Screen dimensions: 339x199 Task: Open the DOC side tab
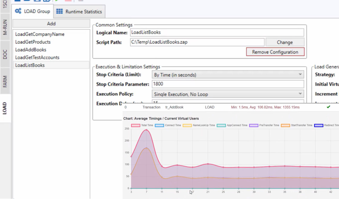(5, 54)
